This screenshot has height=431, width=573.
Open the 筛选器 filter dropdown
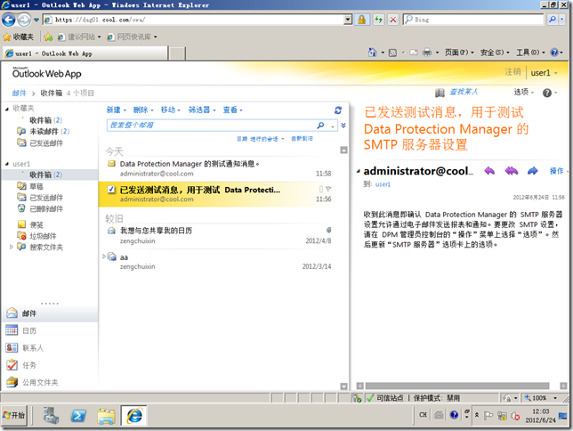tap(202, 110)
